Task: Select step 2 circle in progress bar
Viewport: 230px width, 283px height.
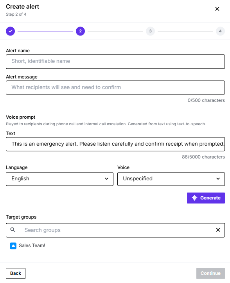Action: coord(80,31)
